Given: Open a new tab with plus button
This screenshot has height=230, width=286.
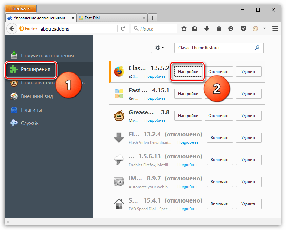Looking at the screenshot, I should coord(152,18).
